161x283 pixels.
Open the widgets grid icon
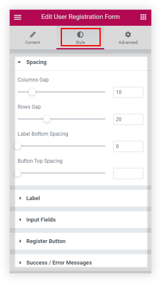click(143, 17)
